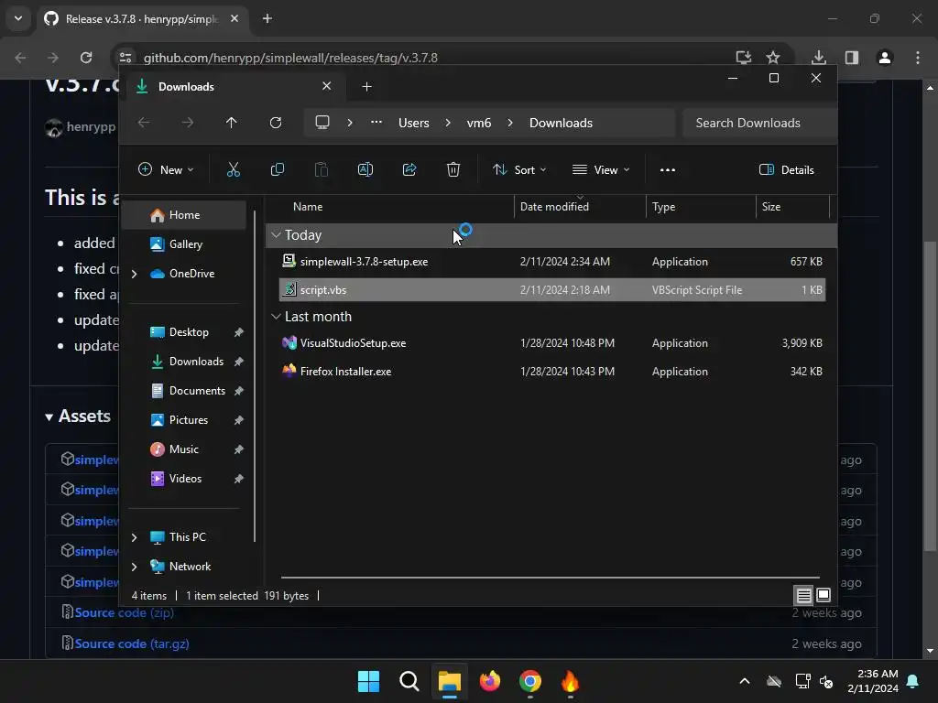Click the Cut scissors icon in Explorer toolbar
The height and width of the screenshot is (703, 938).
pos(234,169)
